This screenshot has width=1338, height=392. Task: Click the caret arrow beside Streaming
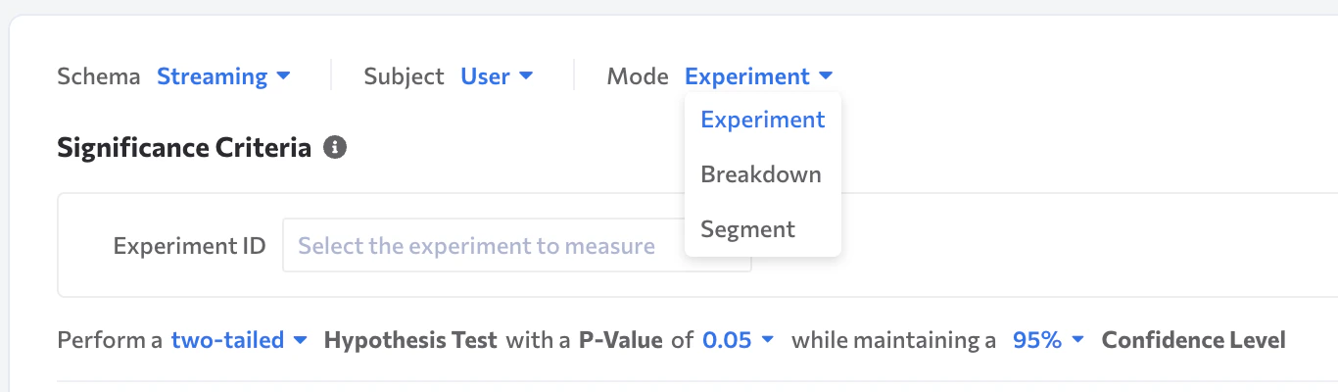284,76
